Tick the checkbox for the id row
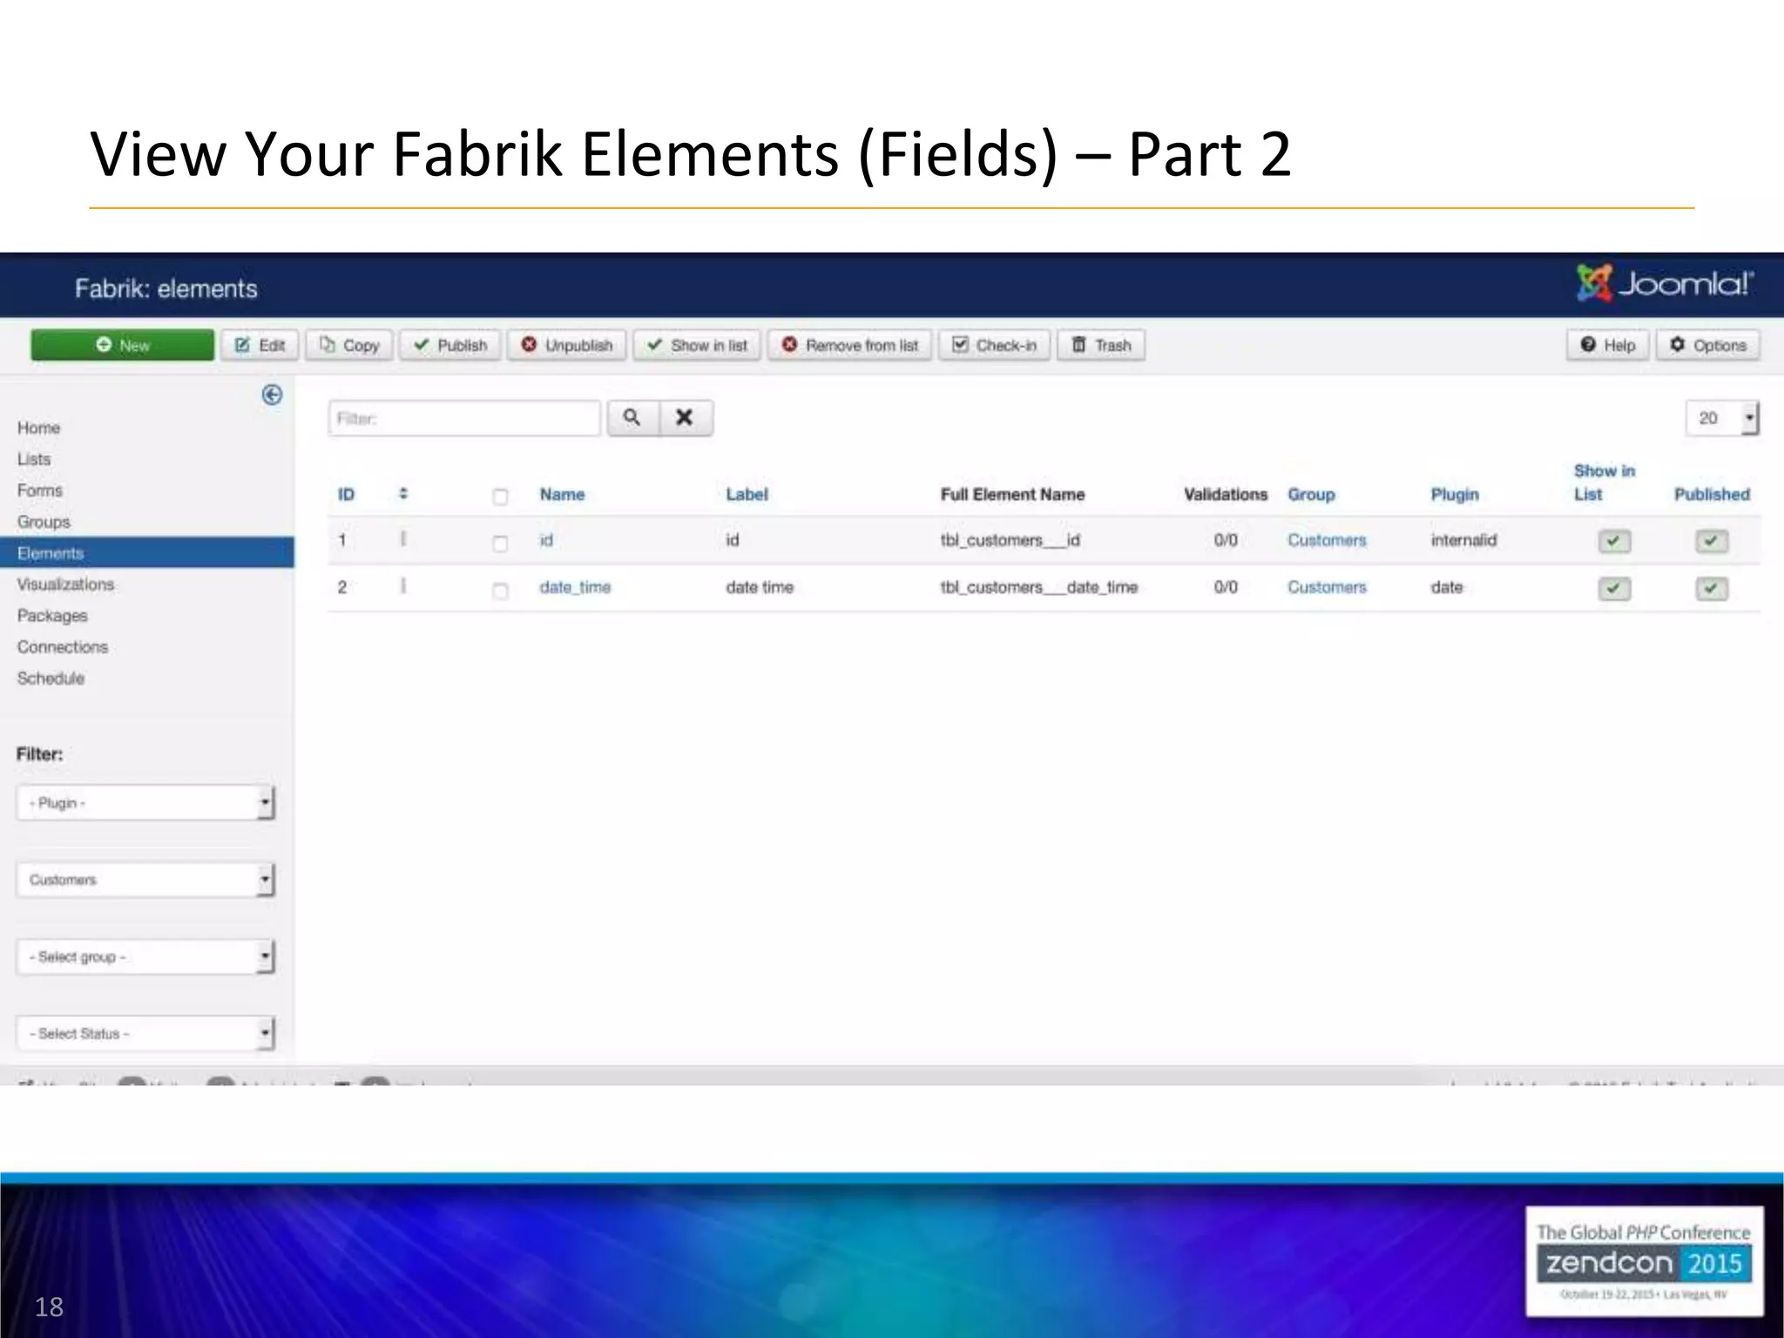 pos(500,544)
